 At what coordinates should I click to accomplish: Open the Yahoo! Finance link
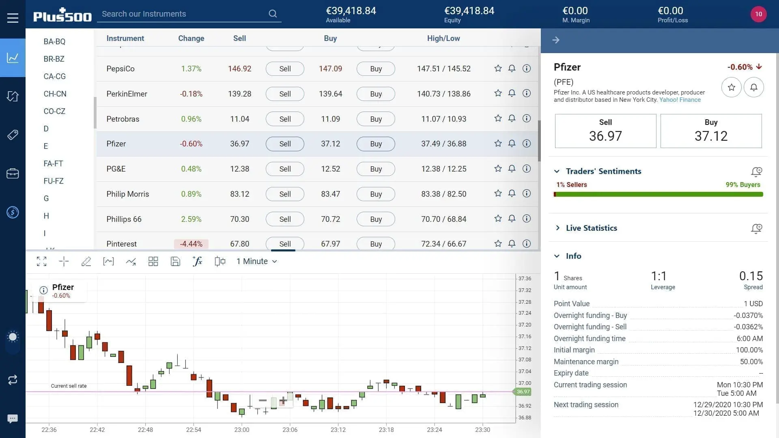pyautogui.click(x=680, y=100)
